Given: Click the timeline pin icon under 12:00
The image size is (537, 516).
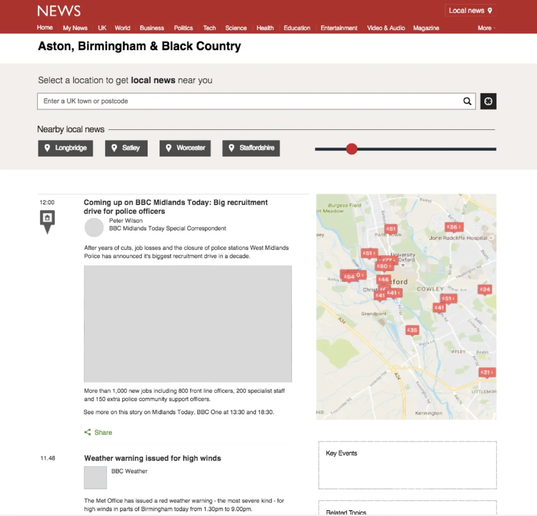Looking at the screenshot, I should click(x=47, y=222).
